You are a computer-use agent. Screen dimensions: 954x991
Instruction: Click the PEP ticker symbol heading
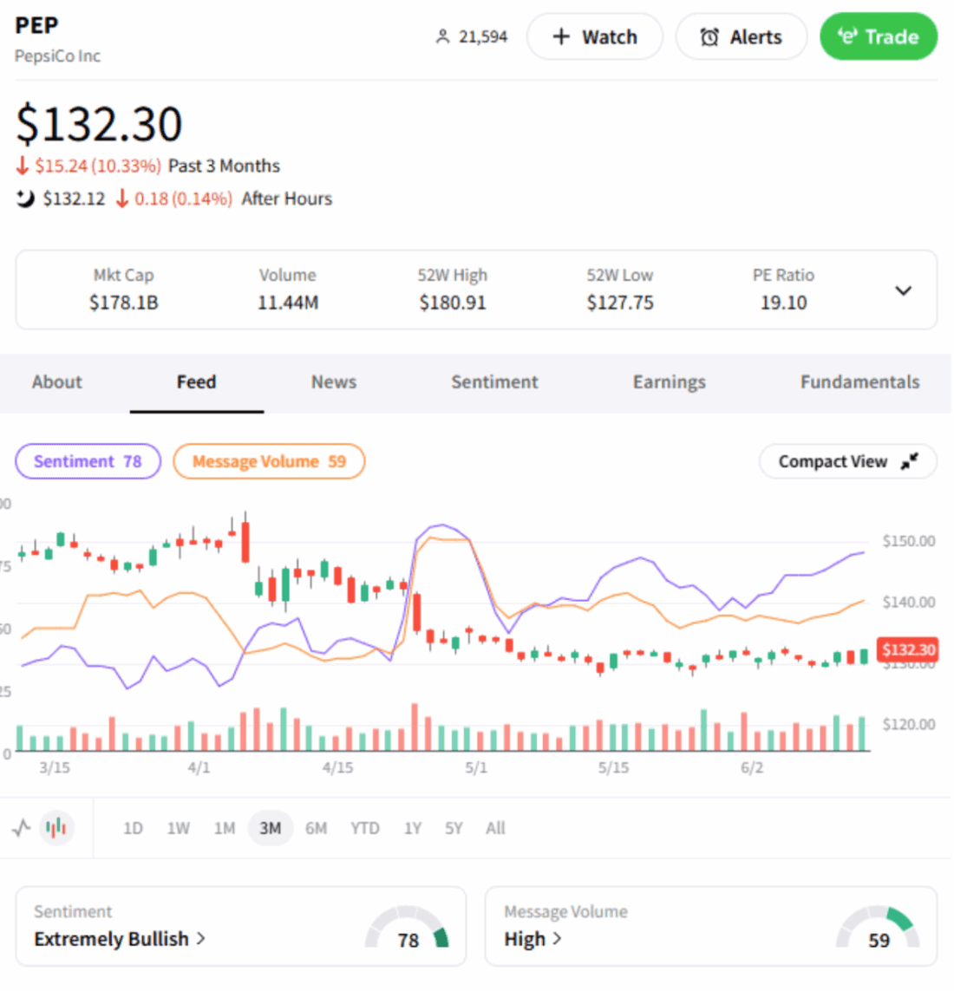point(36,25)
